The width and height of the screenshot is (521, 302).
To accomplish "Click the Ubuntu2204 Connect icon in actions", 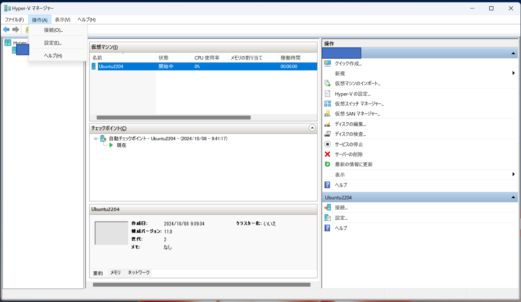I will click(327, 207).
